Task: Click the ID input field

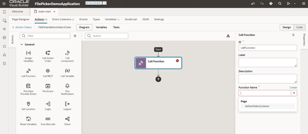Action: (x=267, y=48)
